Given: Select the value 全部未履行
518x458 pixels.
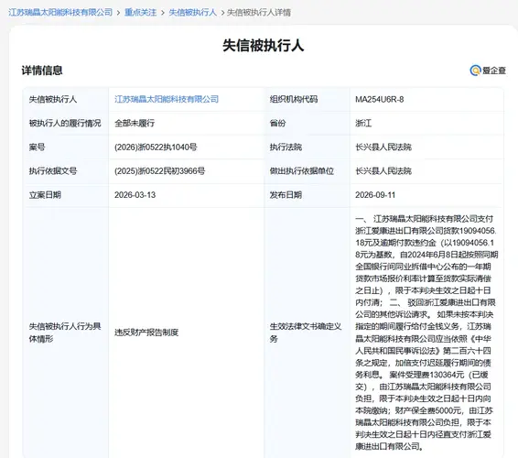Looking at the screenshot, I should pos(135,123).
